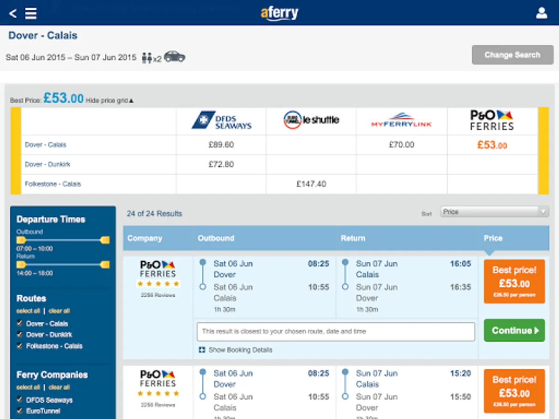Toggle the DFDS Seaways company checkbox

click(x=20, y=399)
